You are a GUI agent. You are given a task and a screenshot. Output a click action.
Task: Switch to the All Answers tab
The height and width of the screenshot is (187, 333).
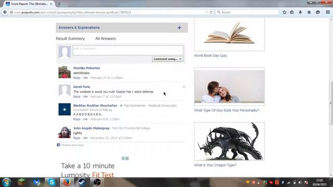[x=106, y=38]
